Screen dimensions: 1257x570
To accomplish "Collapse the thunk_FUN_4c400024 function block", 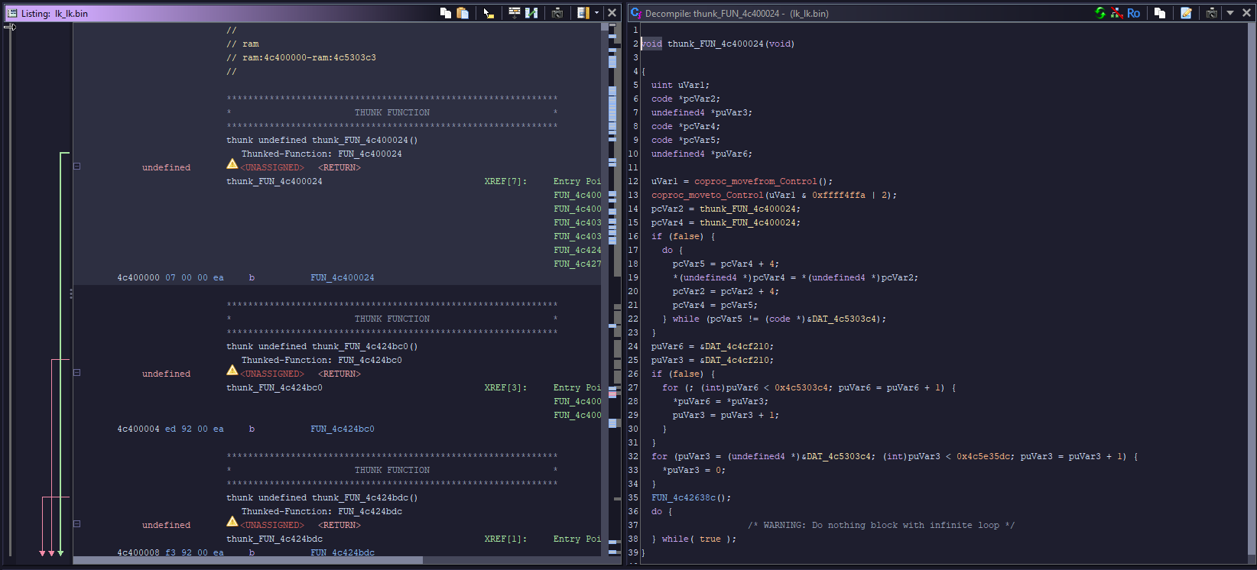I will pos(76,167).
